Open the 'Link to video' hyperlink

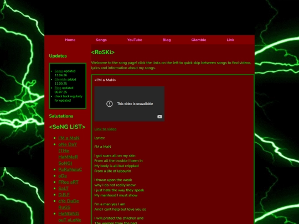[105, 129]
